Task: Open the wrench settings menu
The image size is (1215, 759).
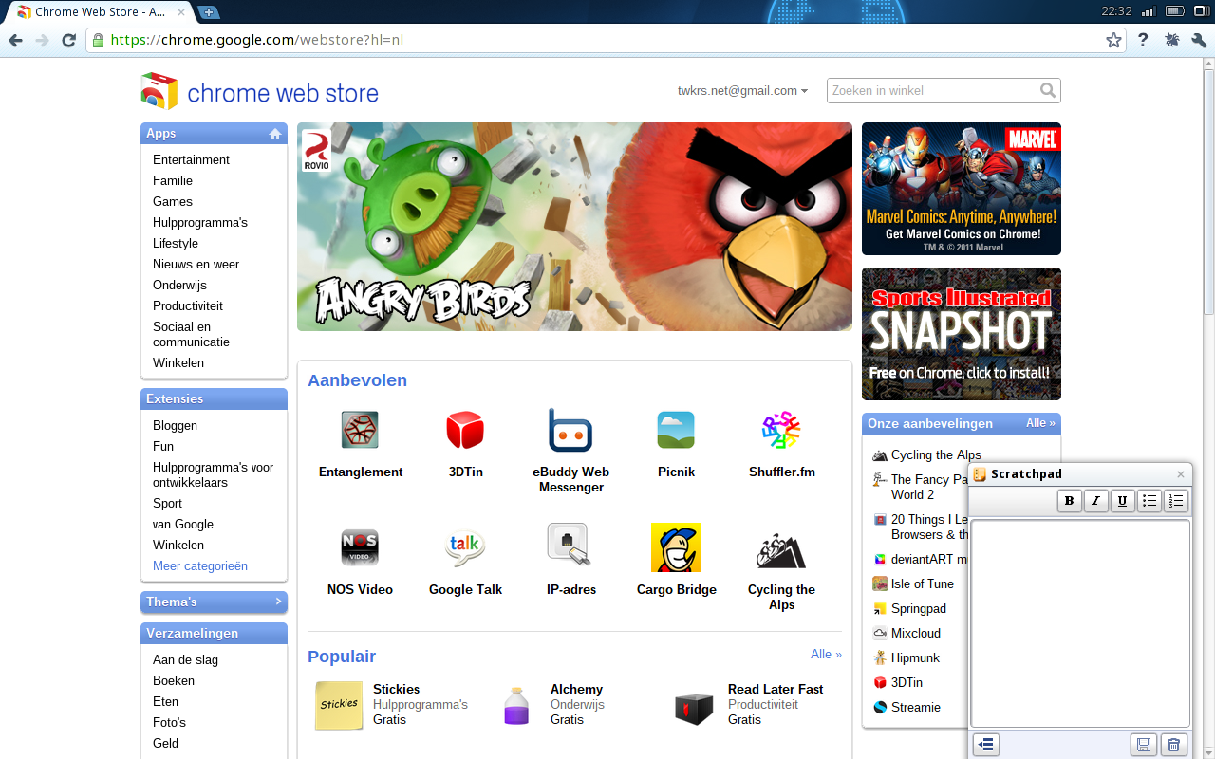Action: (x=1199, y=40)
